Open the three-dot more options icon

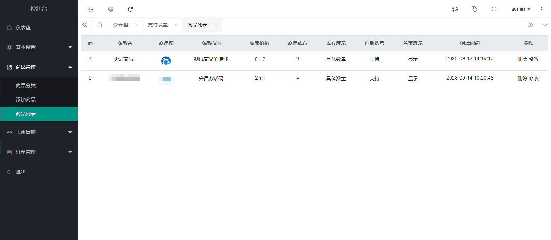542,9
